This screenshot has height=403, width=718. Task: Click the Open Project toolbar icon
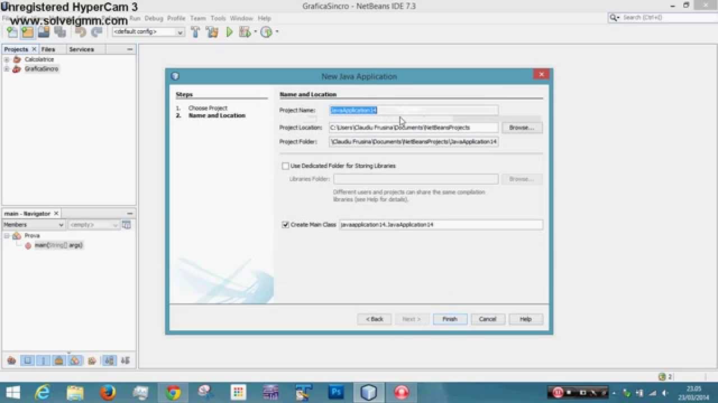pyautogui.click(x=44, y=32)
